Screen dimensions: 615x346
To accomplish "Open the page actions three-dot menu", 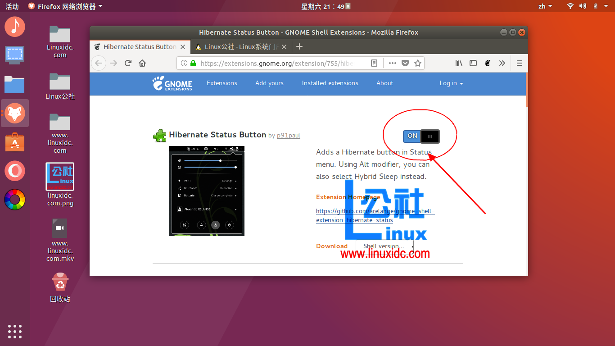I will 393,64.
